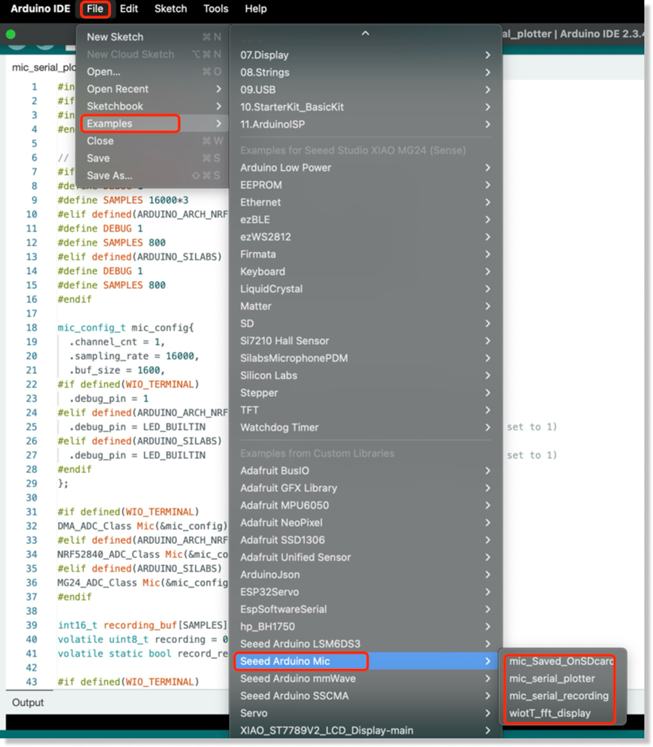Open the mic_Saved_OnSDcard example

pos(562,660)
